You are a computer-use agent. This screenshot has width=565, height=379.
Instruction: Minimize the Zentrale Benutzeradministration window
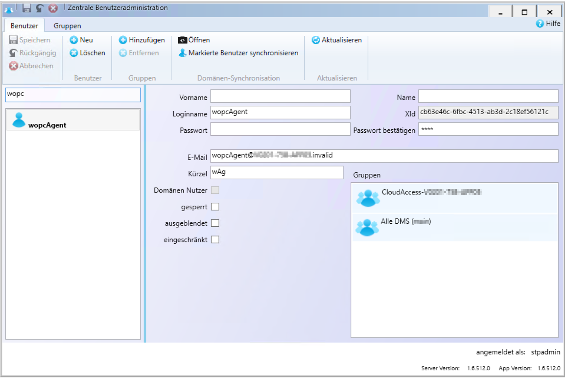click(500, 12)
